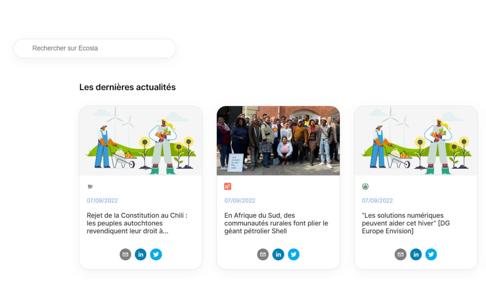
Task: Click the red source icon on the Afrique du Sud card
Action: coord(228,186)
